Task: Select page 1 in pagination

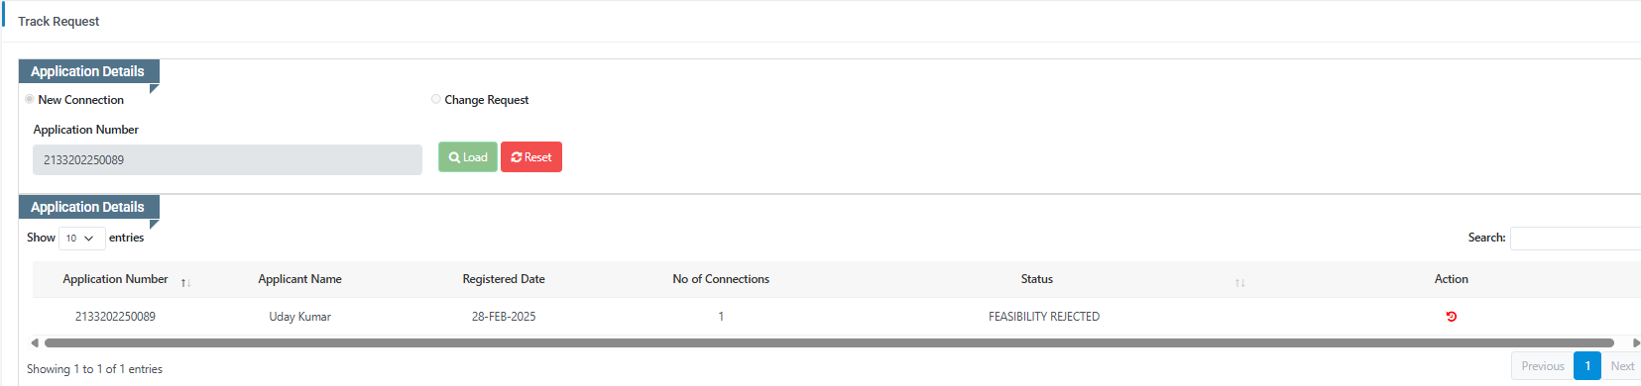Action: (x=1587, y=366)
